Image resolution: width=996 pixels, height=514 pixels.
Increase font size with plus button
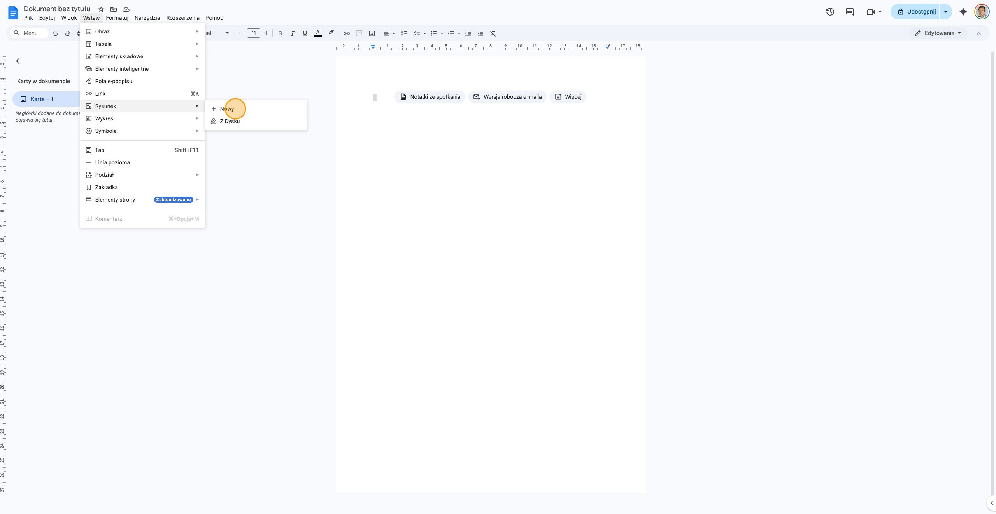pos(266,33)
